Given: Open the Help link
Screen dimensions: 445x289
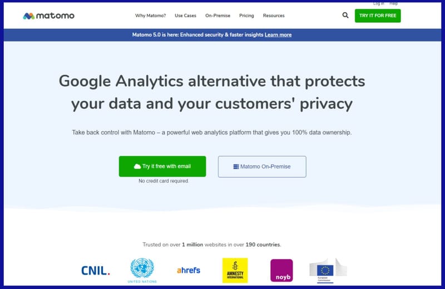Looking at the screenshot, I should tap(394, 3).
